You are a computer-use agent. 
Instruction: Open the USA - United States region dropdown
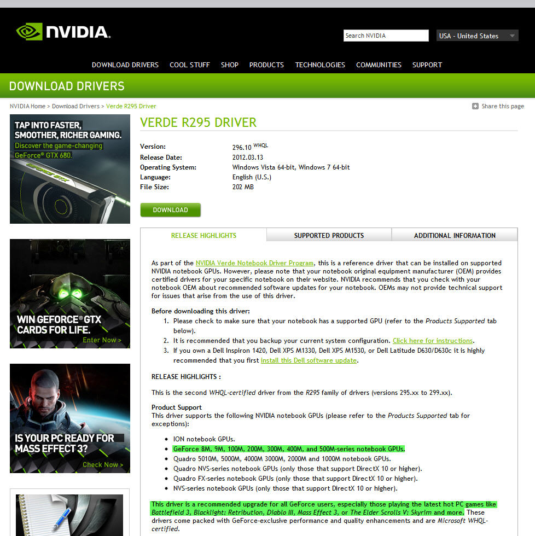[x=477, y=36]
